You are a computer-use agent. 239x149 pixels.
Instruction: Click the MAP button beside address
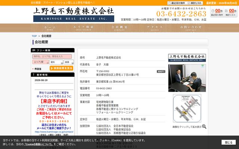tap(161, 72)
